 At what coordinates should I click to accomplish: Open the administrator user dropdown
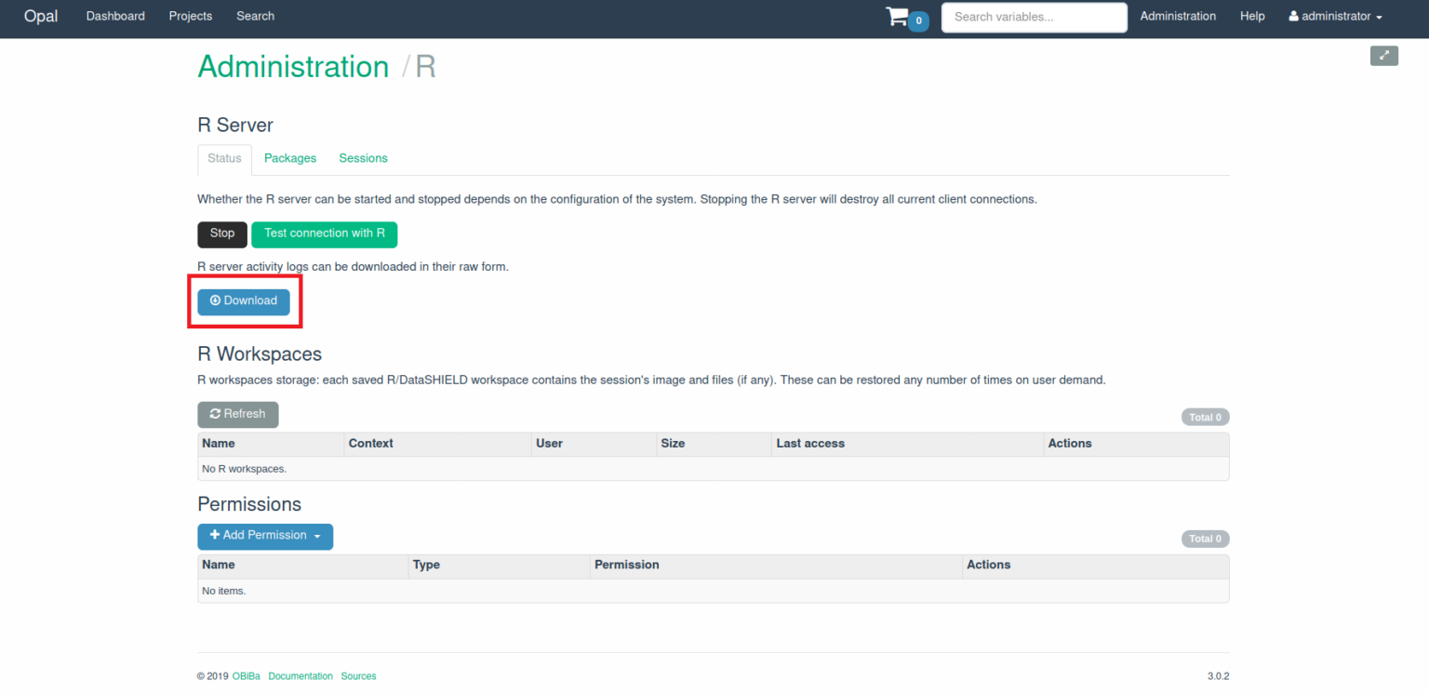1335,17
